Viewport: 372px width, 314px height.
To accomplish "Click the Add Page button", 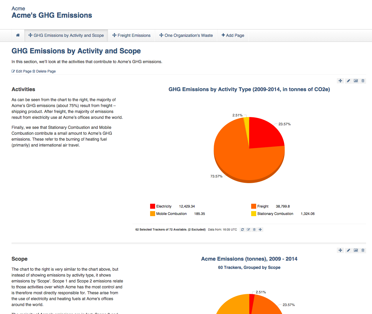I will pyautogui.click(x=233, y=35).
